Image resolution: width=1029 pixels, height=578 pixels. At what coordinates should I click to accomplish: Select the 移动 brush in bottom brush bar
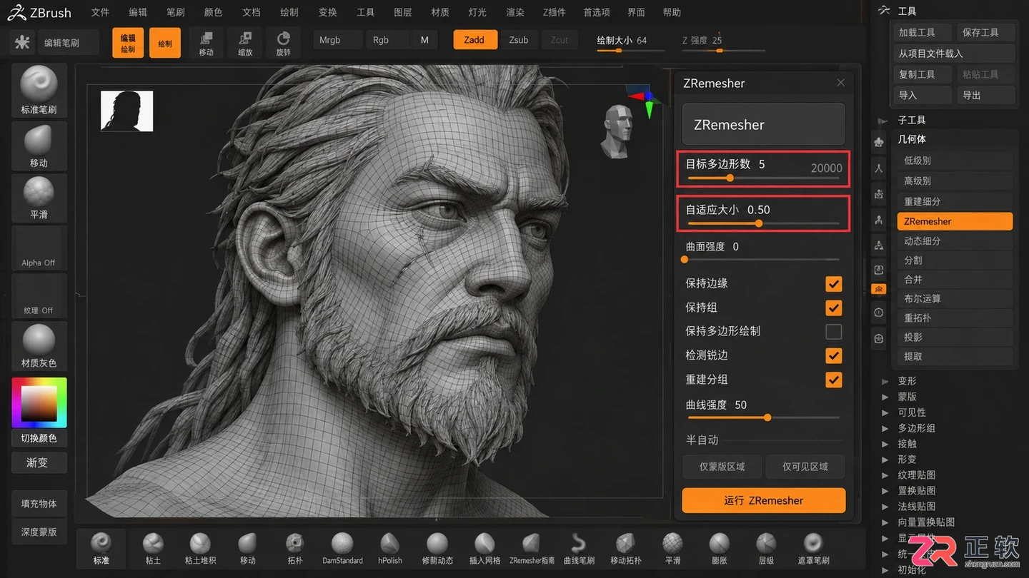point(248,548)
